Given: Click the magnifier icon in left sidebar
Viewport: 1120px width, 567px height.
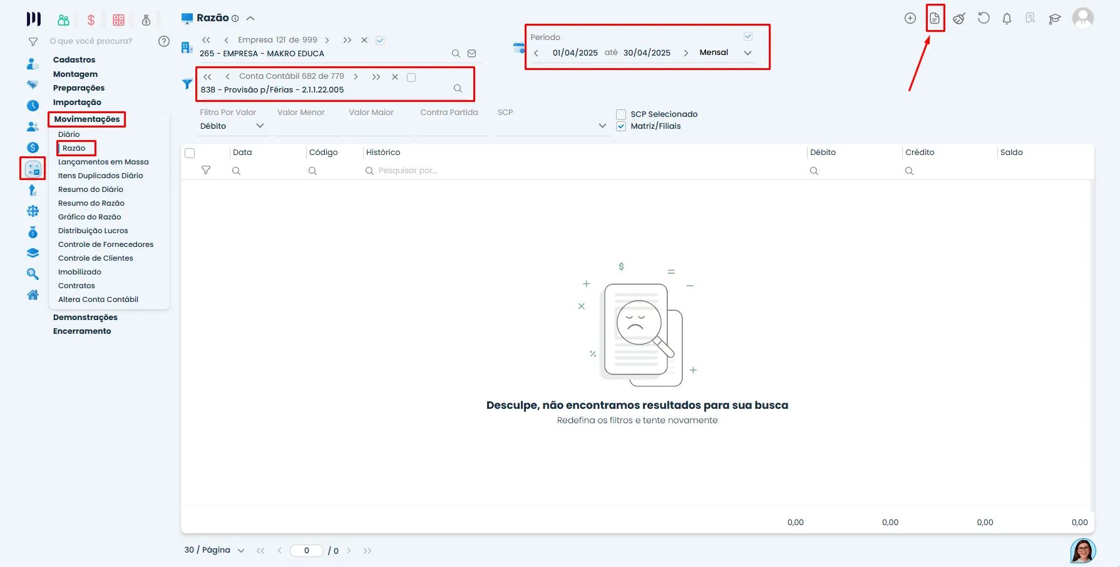Looking at the screenshot, I should (33, 274).
